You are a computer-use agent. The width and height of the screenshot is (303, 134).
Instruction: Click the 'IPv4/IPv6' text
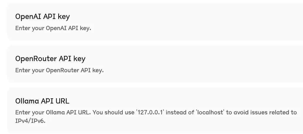click(x=30, y=121)
